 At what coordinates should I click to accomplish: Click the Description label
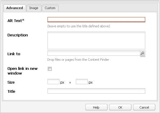tap(18, 35)
